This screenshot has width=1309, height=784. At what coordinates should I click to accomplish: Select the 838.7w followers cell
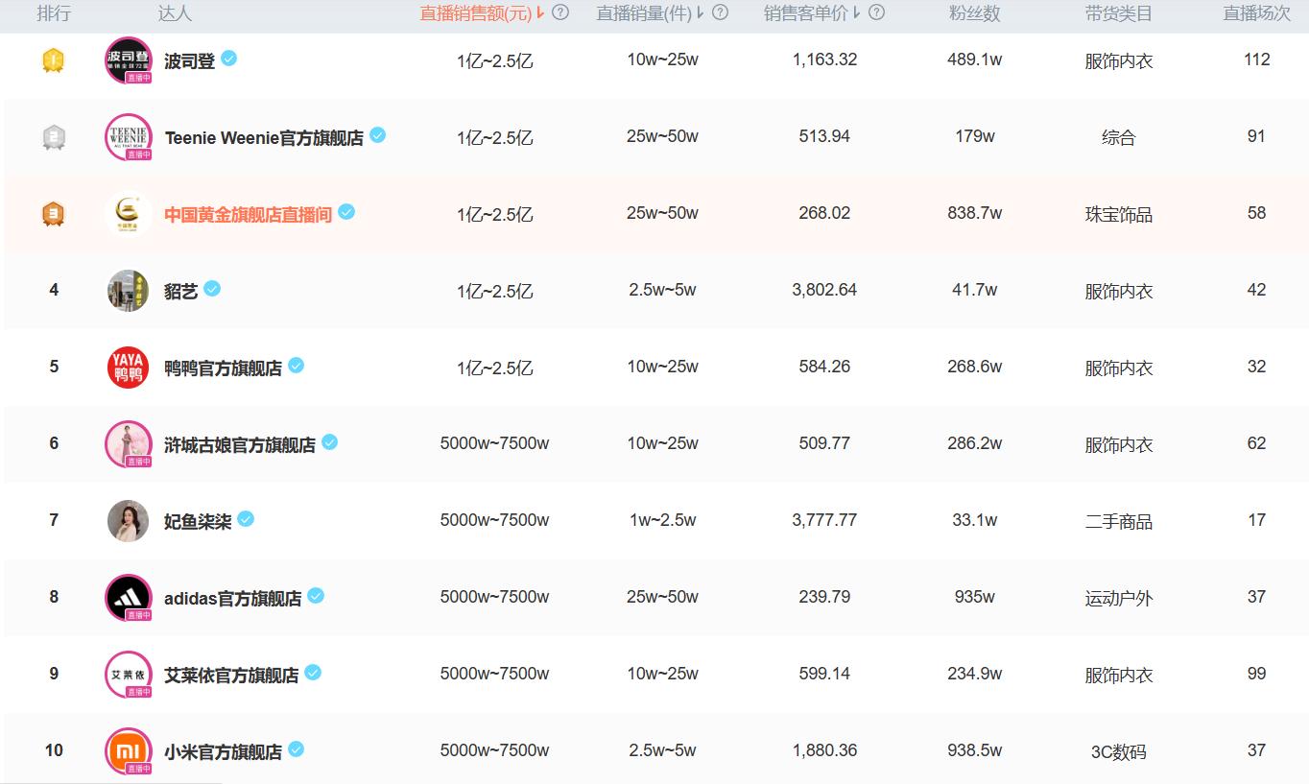(x=974, y=213)
